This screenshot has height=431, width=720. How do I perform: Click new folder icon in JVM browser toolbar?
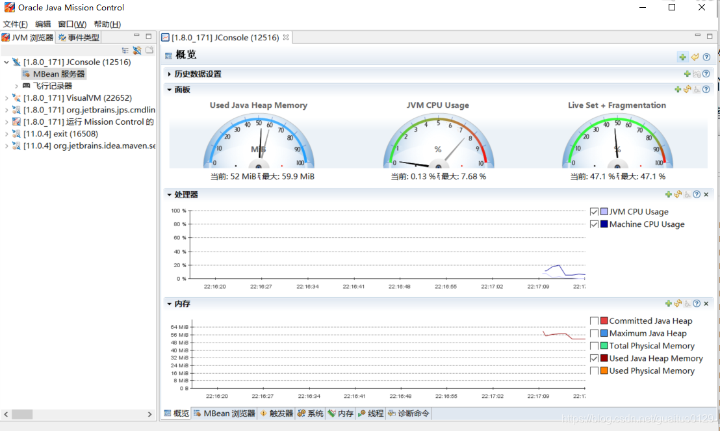coord(149,50)
